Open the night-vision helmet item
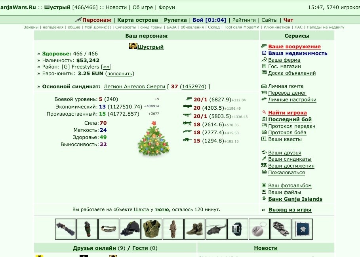This screenshot has height=257, width=360. 130,229
